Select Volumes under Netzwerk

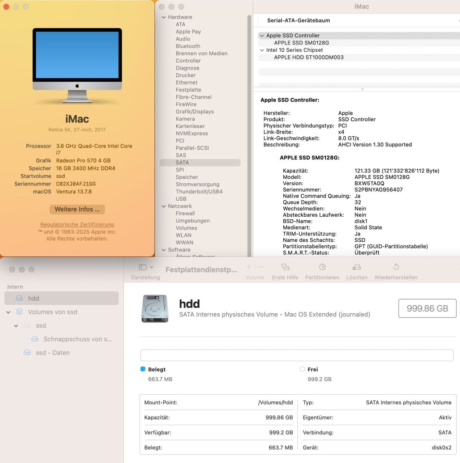coord(186,228)
